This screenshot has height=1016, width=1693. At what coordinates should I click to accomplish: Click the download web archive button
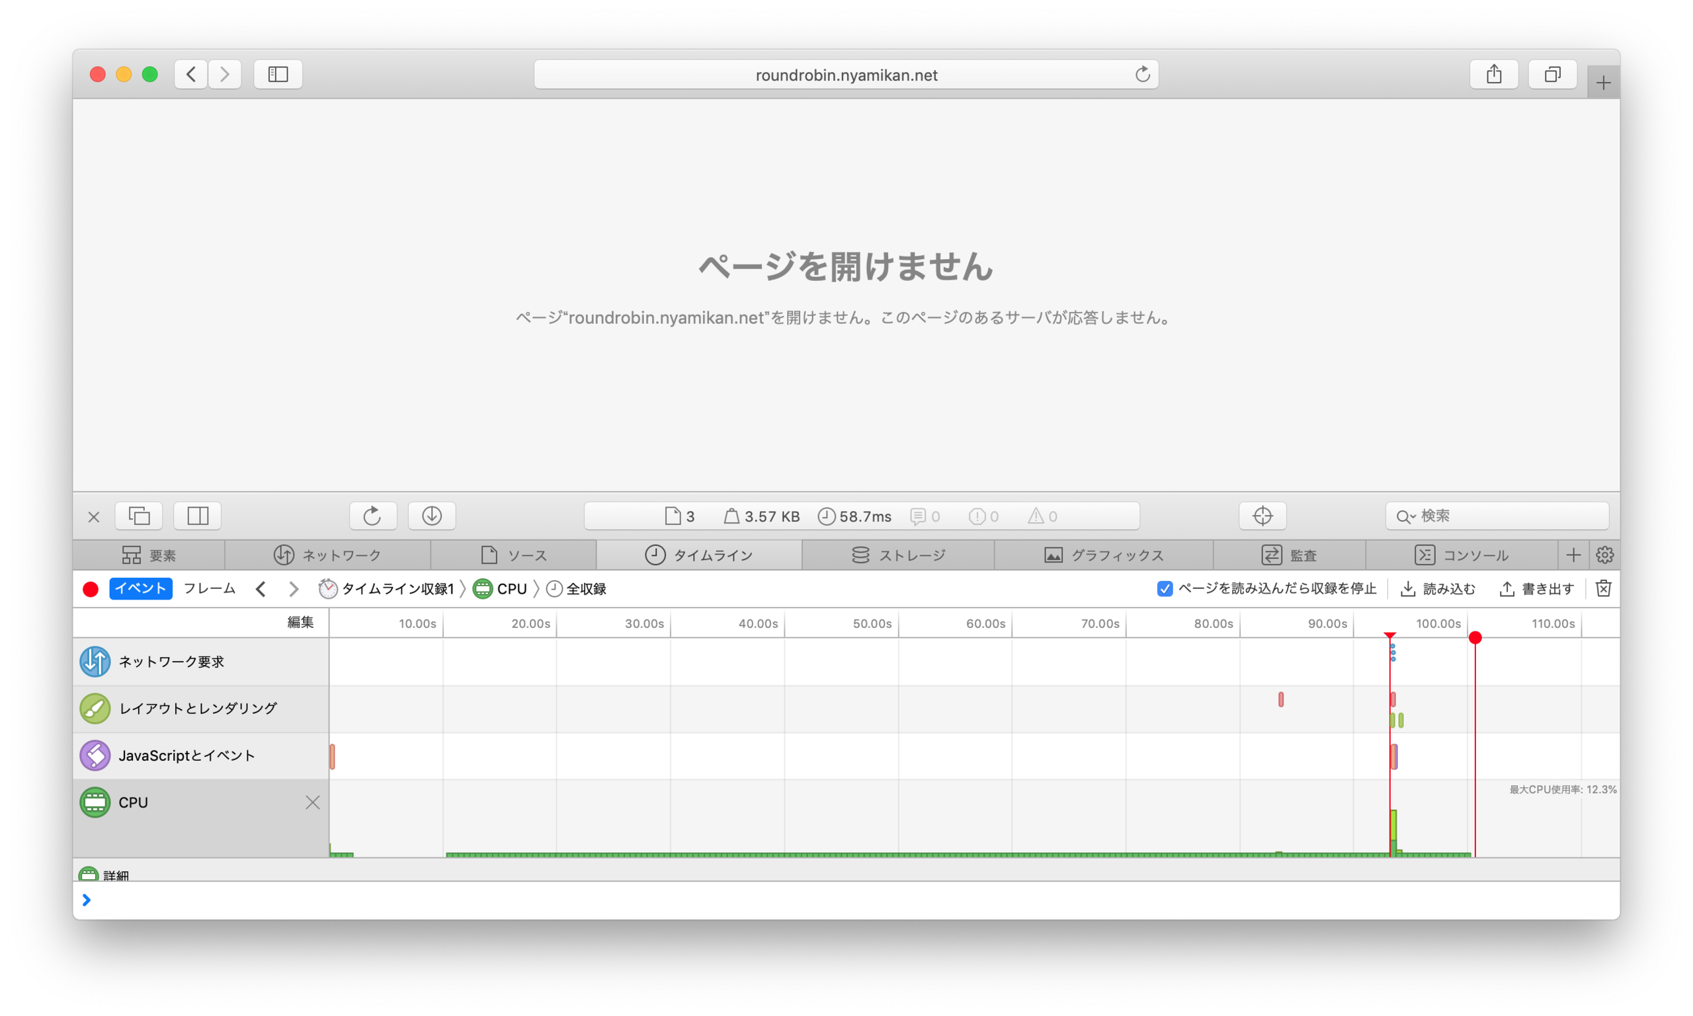pos(431,516)
